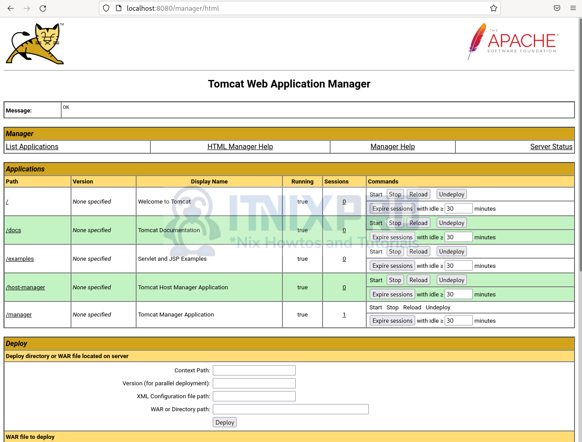Image resolution: width=582 pixels, height=442 pixels.
Task: Click the 'OK' message text
Action: point(66,107)
